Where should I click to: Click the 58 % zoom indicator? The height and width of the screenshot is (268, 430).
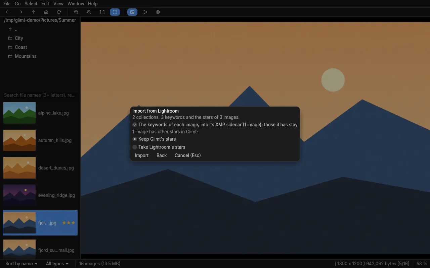pyautogui.click(x=422, y=264)
